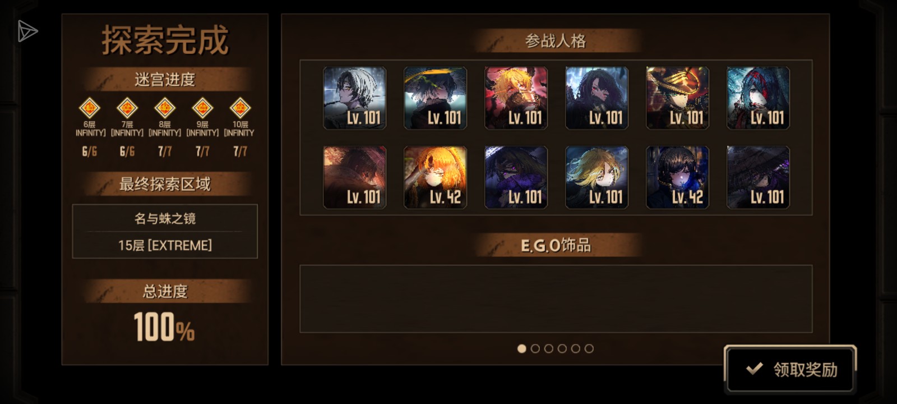
Task: Claim rewards with the 领取奖励 button
Action: pyautogui.click(x=790, y=369)
